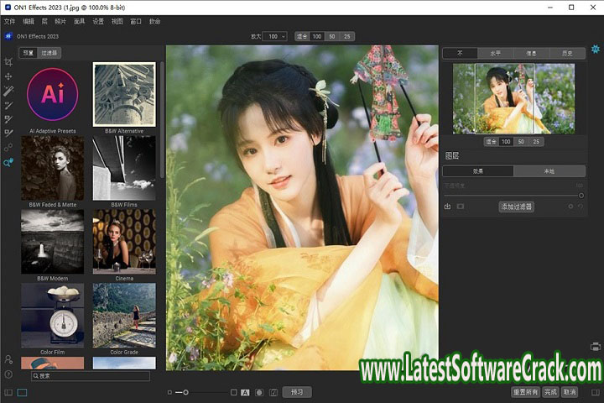
Task: Open the 文件 menu
Action: coord(9,21)
